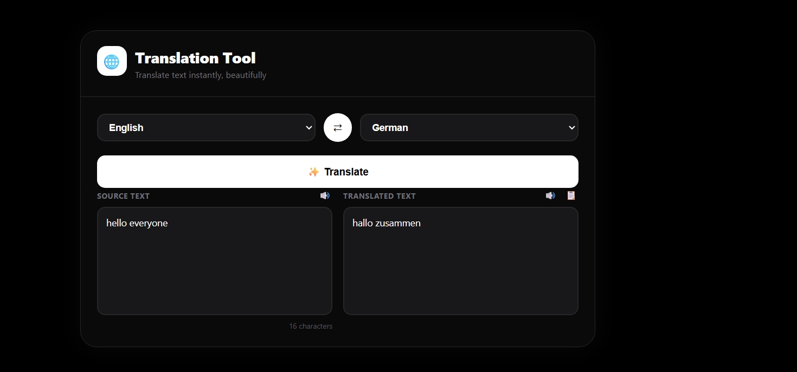
Task: Click the "hallo zusammen" translation text
Action: (387, 223)
